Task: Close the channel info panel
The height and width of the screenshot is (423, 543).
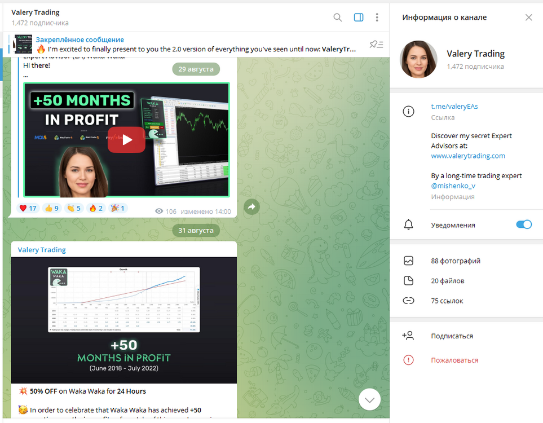Action: [x=528, y=17]
